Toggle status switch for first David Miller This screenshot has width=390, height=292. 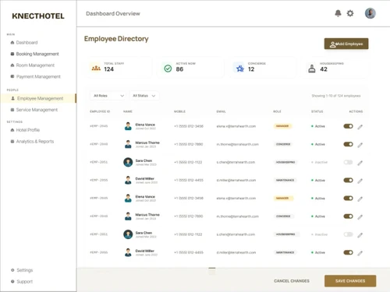tap(348, 180)
